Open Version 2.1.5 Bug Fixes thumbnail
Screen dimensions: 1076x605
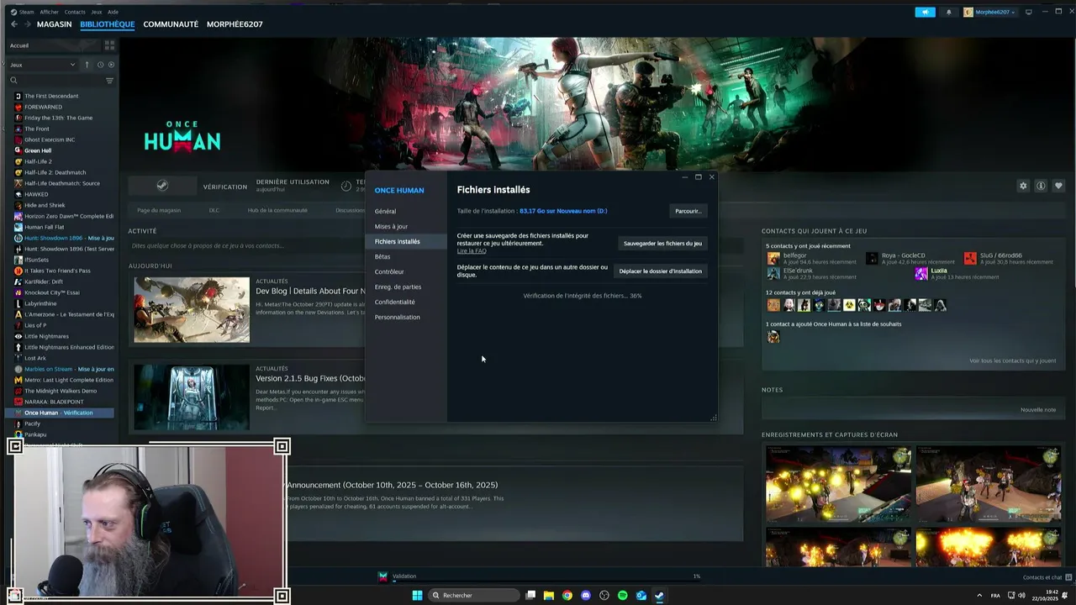[x=192, y=397]
